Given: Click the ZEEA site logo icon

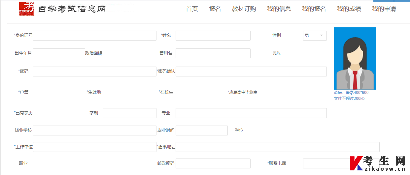Looking at the screenshot, I should [26, 9].
